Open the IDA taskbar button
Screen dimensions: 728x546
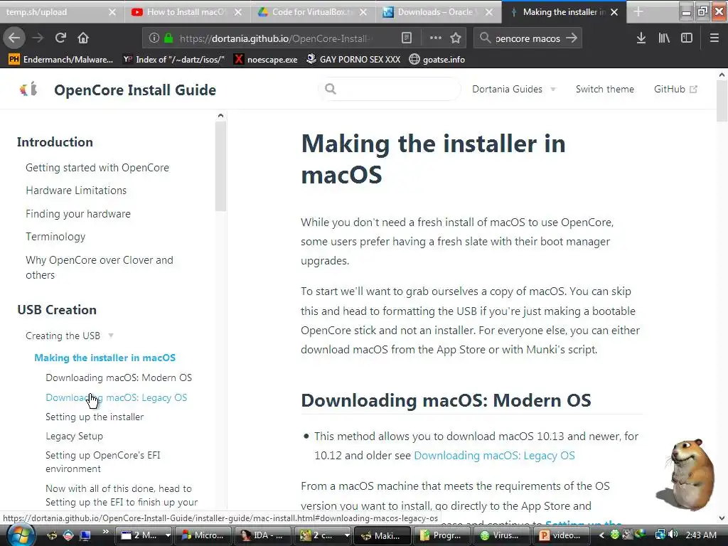click(262, 535)
